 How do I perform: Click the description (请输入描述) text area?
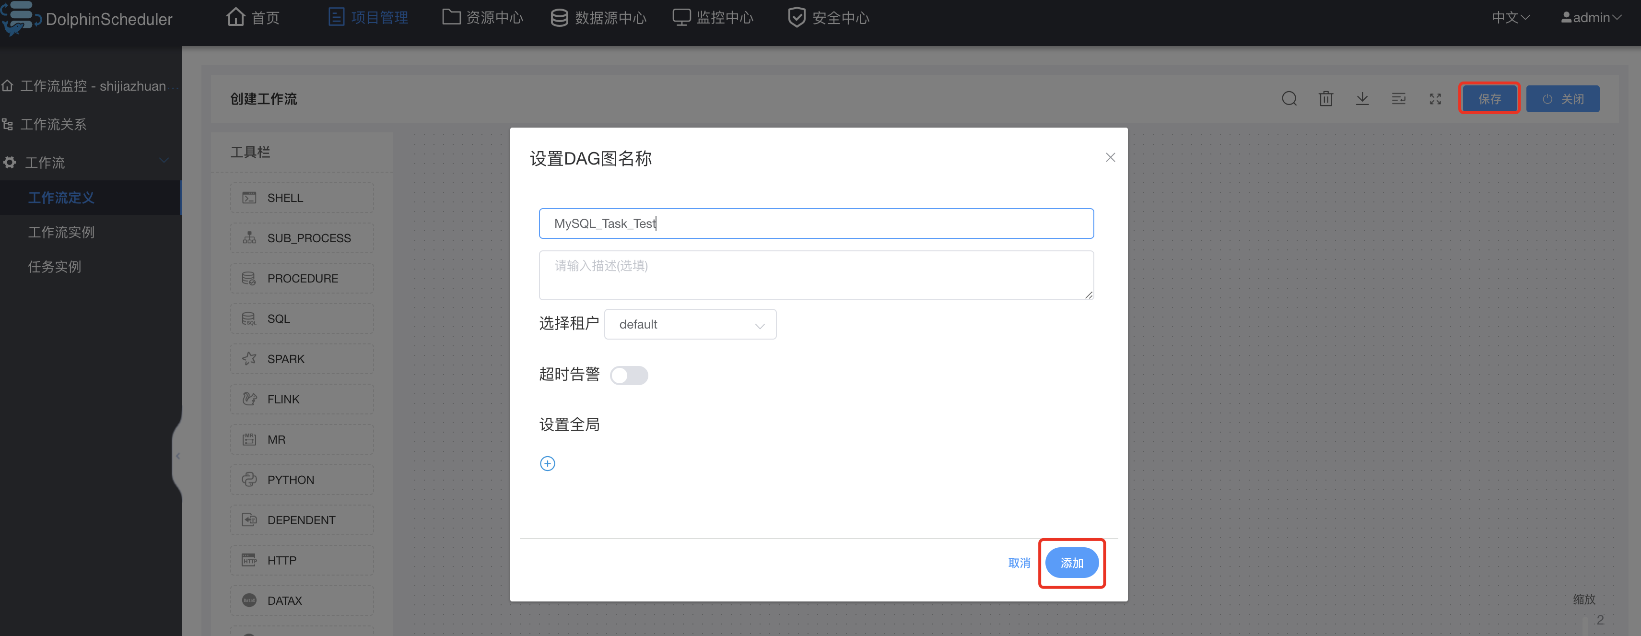(815, 275)
